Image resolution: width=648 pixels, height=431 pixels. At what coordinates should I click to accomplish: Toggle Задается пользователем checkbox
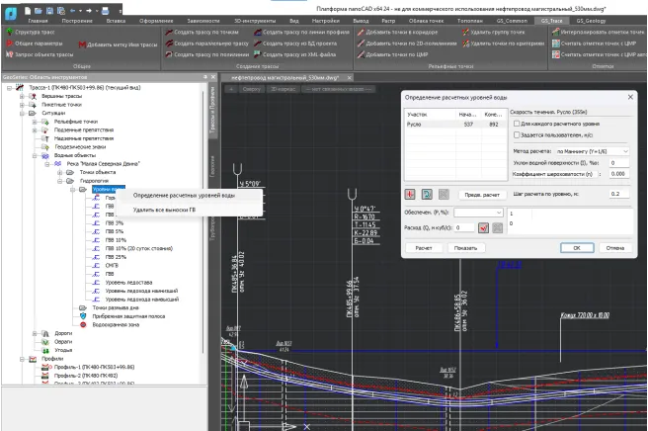click(x=517, y=134)
